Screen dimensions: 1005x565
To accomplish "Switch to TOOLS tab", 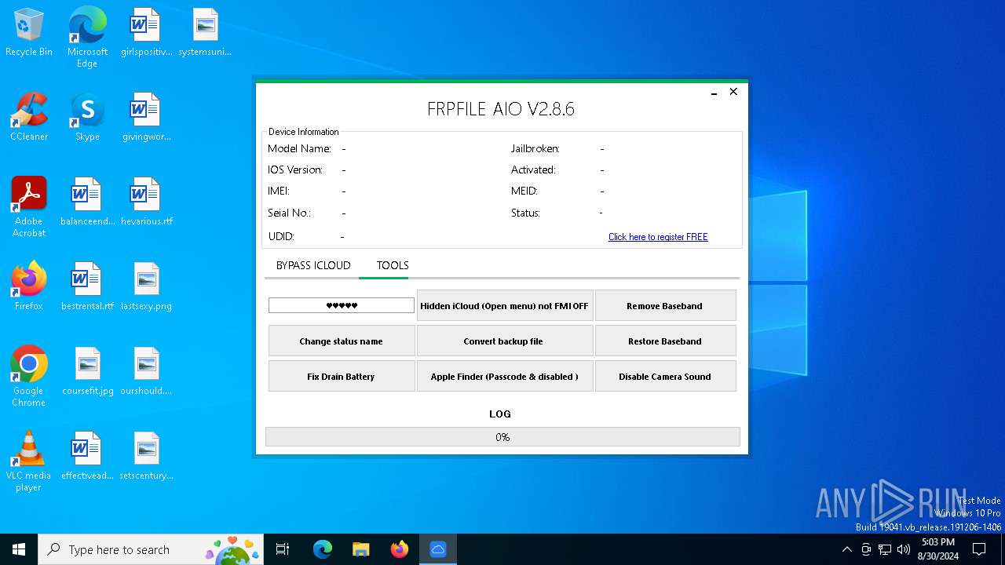I will (393, 265).
